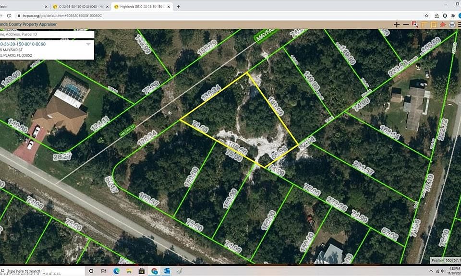Expand the parcel result dropdown arrow
The width and height of the screenshot is (461, 276).
point(88,44)
